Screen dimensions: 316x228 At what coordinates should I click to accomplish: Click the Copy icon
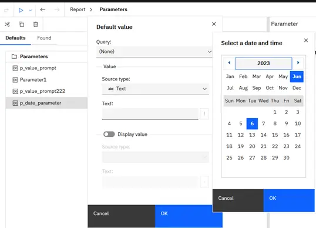tap(21, 25)
